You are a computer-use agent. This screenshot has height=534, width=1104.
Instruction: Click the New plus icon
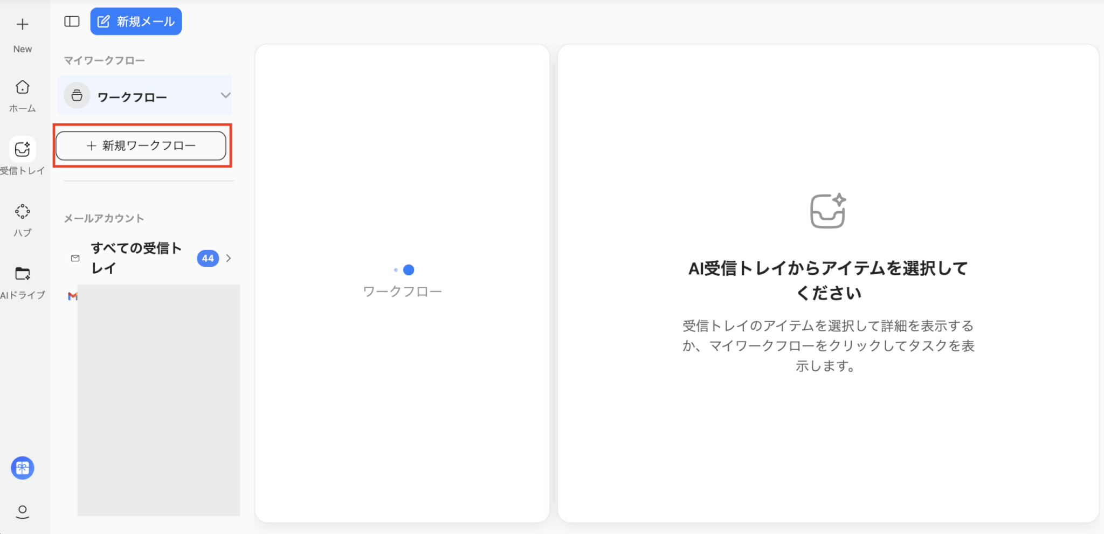(x=23, y=24)
